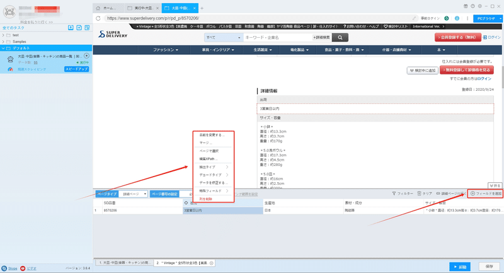Open the 什器・店舗資材 navigation menu

coord(396,50)
